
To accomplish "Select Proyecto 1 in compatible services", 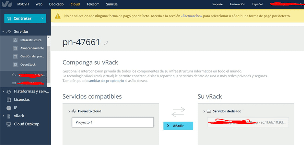I will click(x=113, y=122).
